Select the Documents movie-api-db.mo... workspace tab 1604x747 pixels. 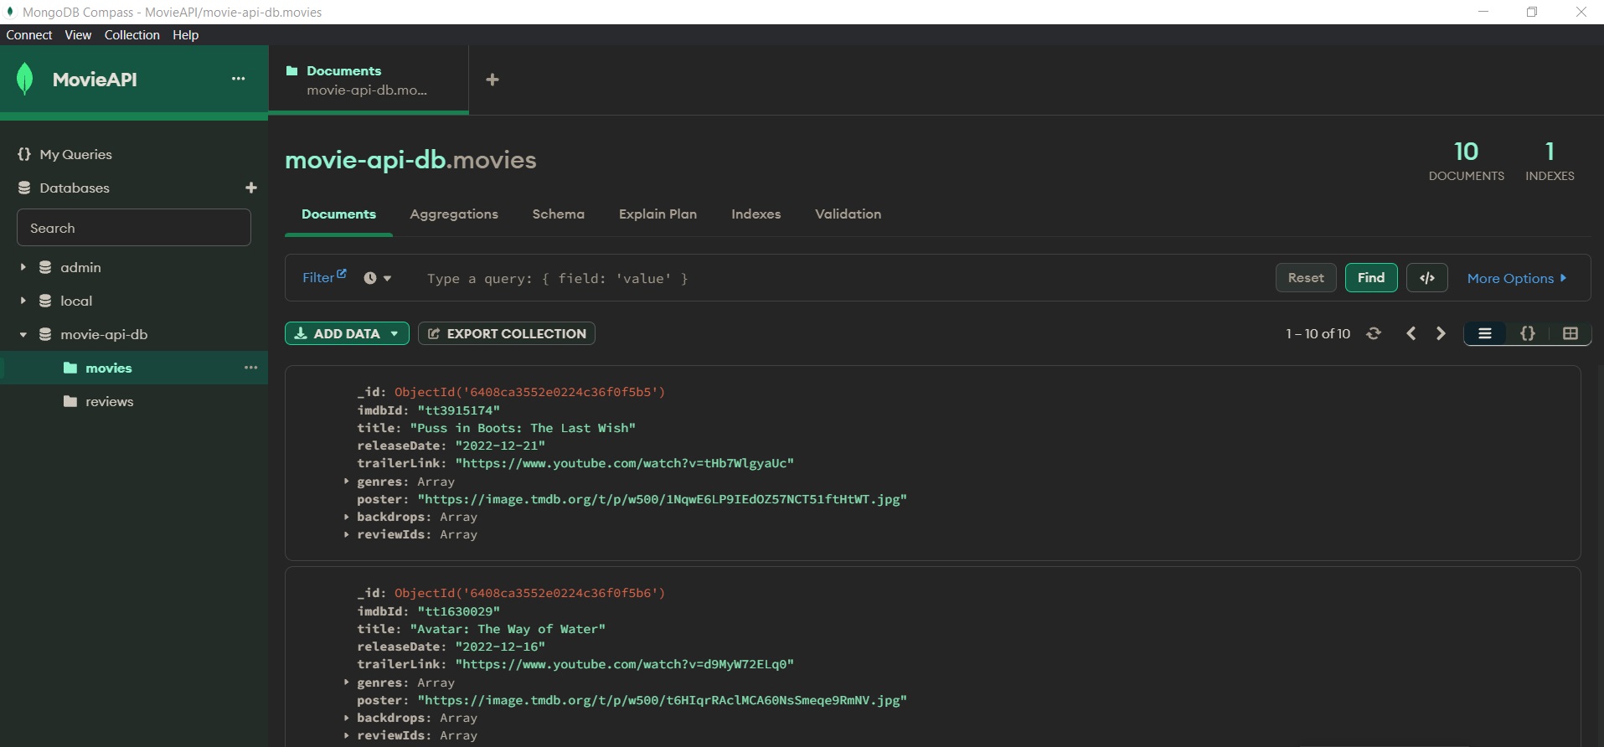click(369, 80)
